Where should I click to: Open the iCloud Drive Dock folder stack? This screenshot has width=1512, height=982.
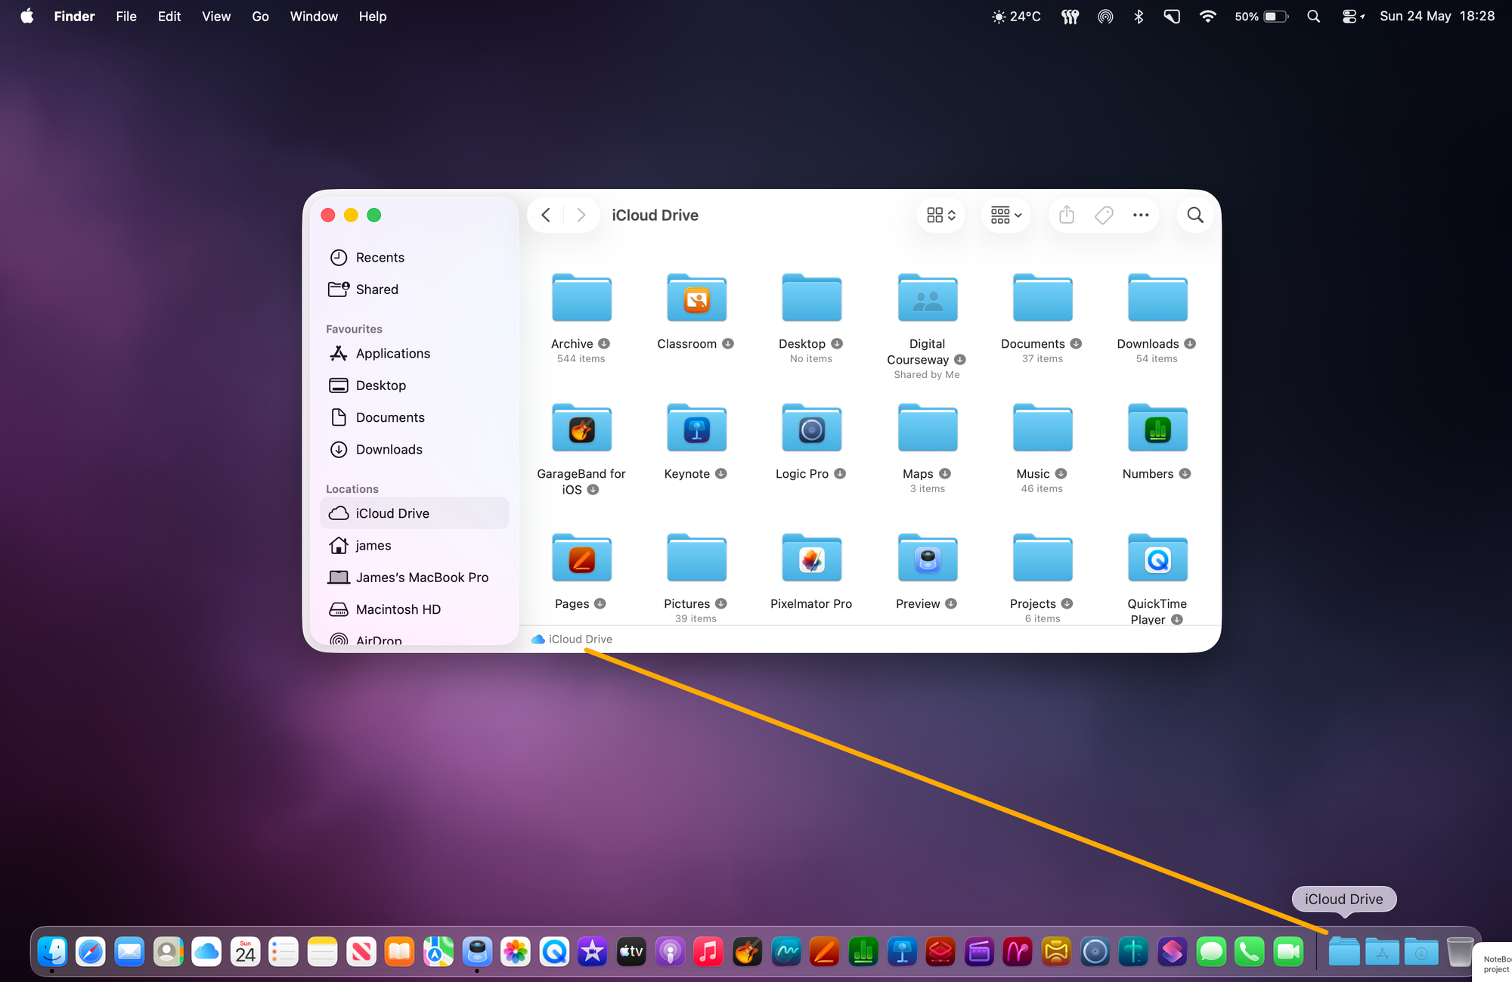(1344, 952)
